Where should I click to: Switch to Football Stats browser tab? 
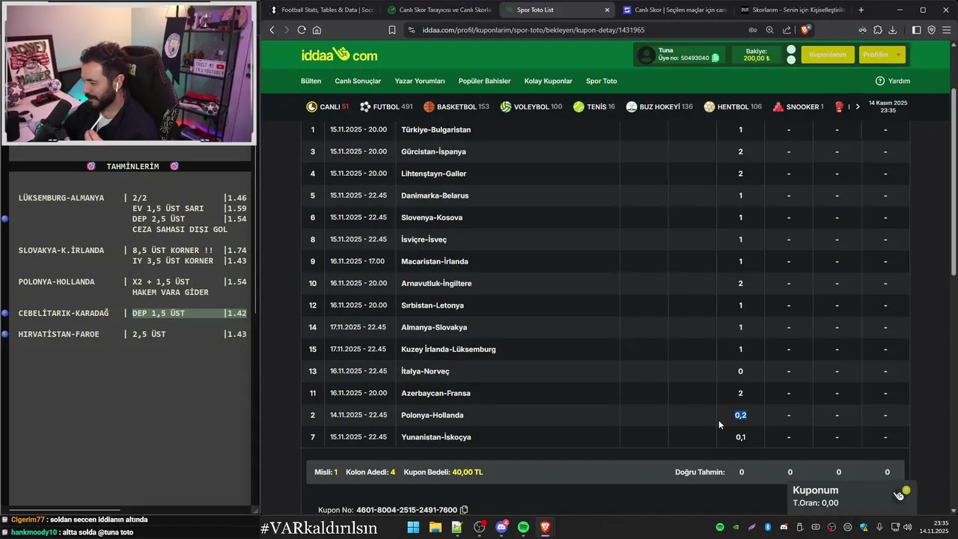click(321, 10)
